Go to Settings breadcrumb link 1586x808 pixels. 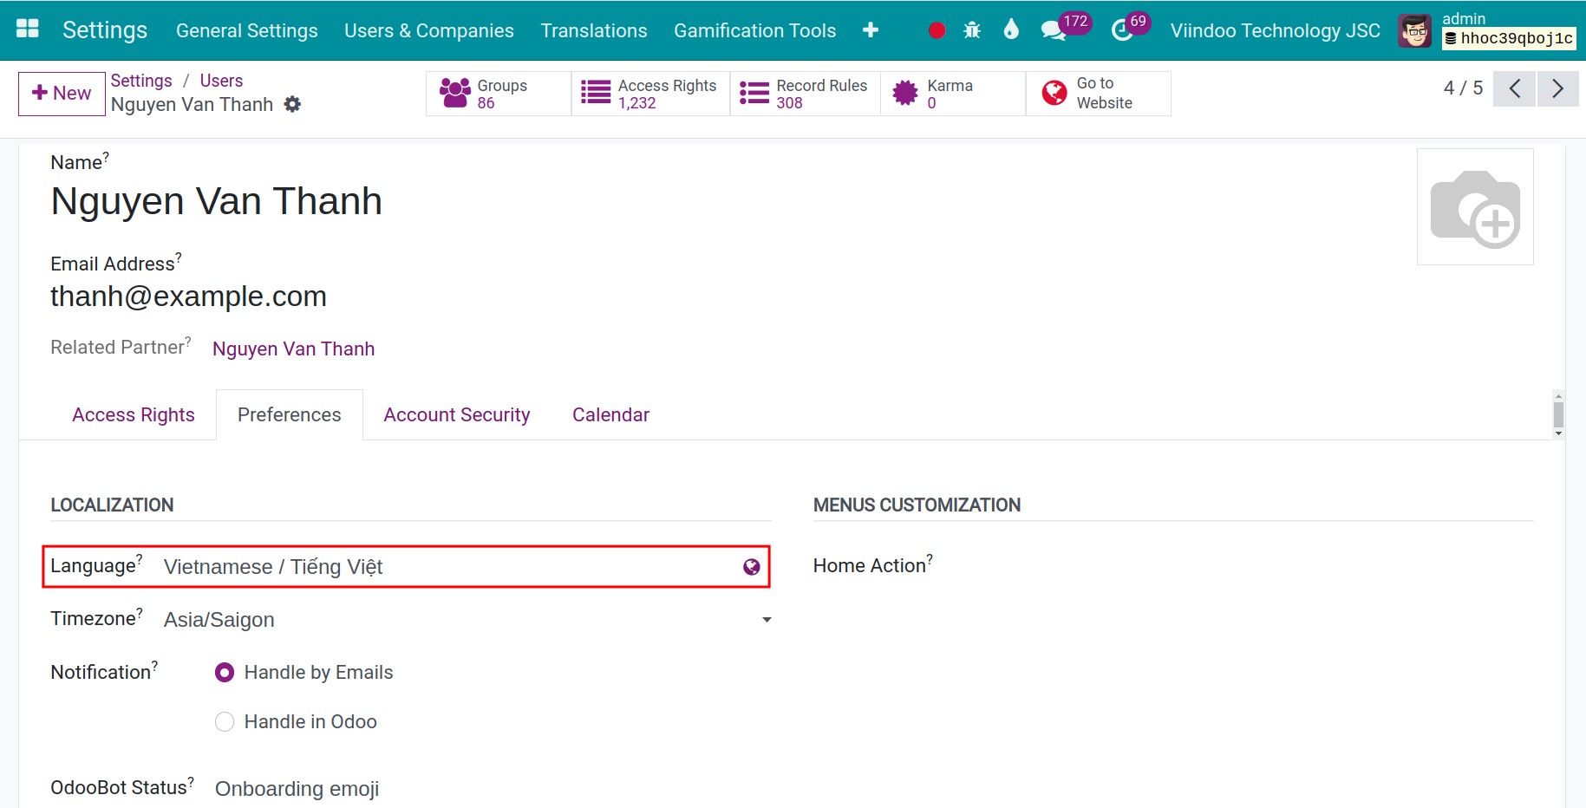(x=141, y=81)
